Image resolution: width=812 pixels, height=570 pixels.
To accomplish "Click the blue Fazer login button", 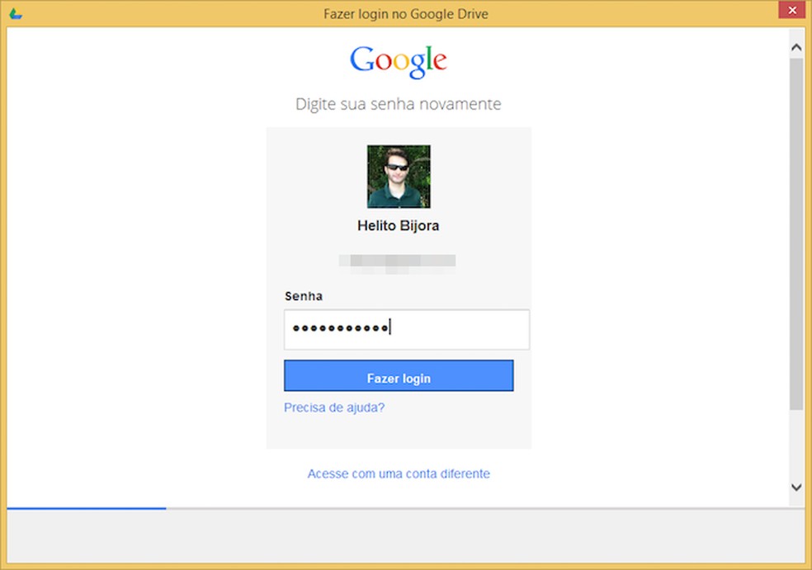I will [x=399, y=376].
